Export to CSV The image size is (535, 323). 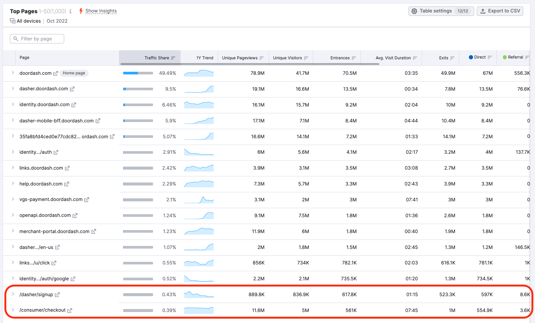(500, 11)
